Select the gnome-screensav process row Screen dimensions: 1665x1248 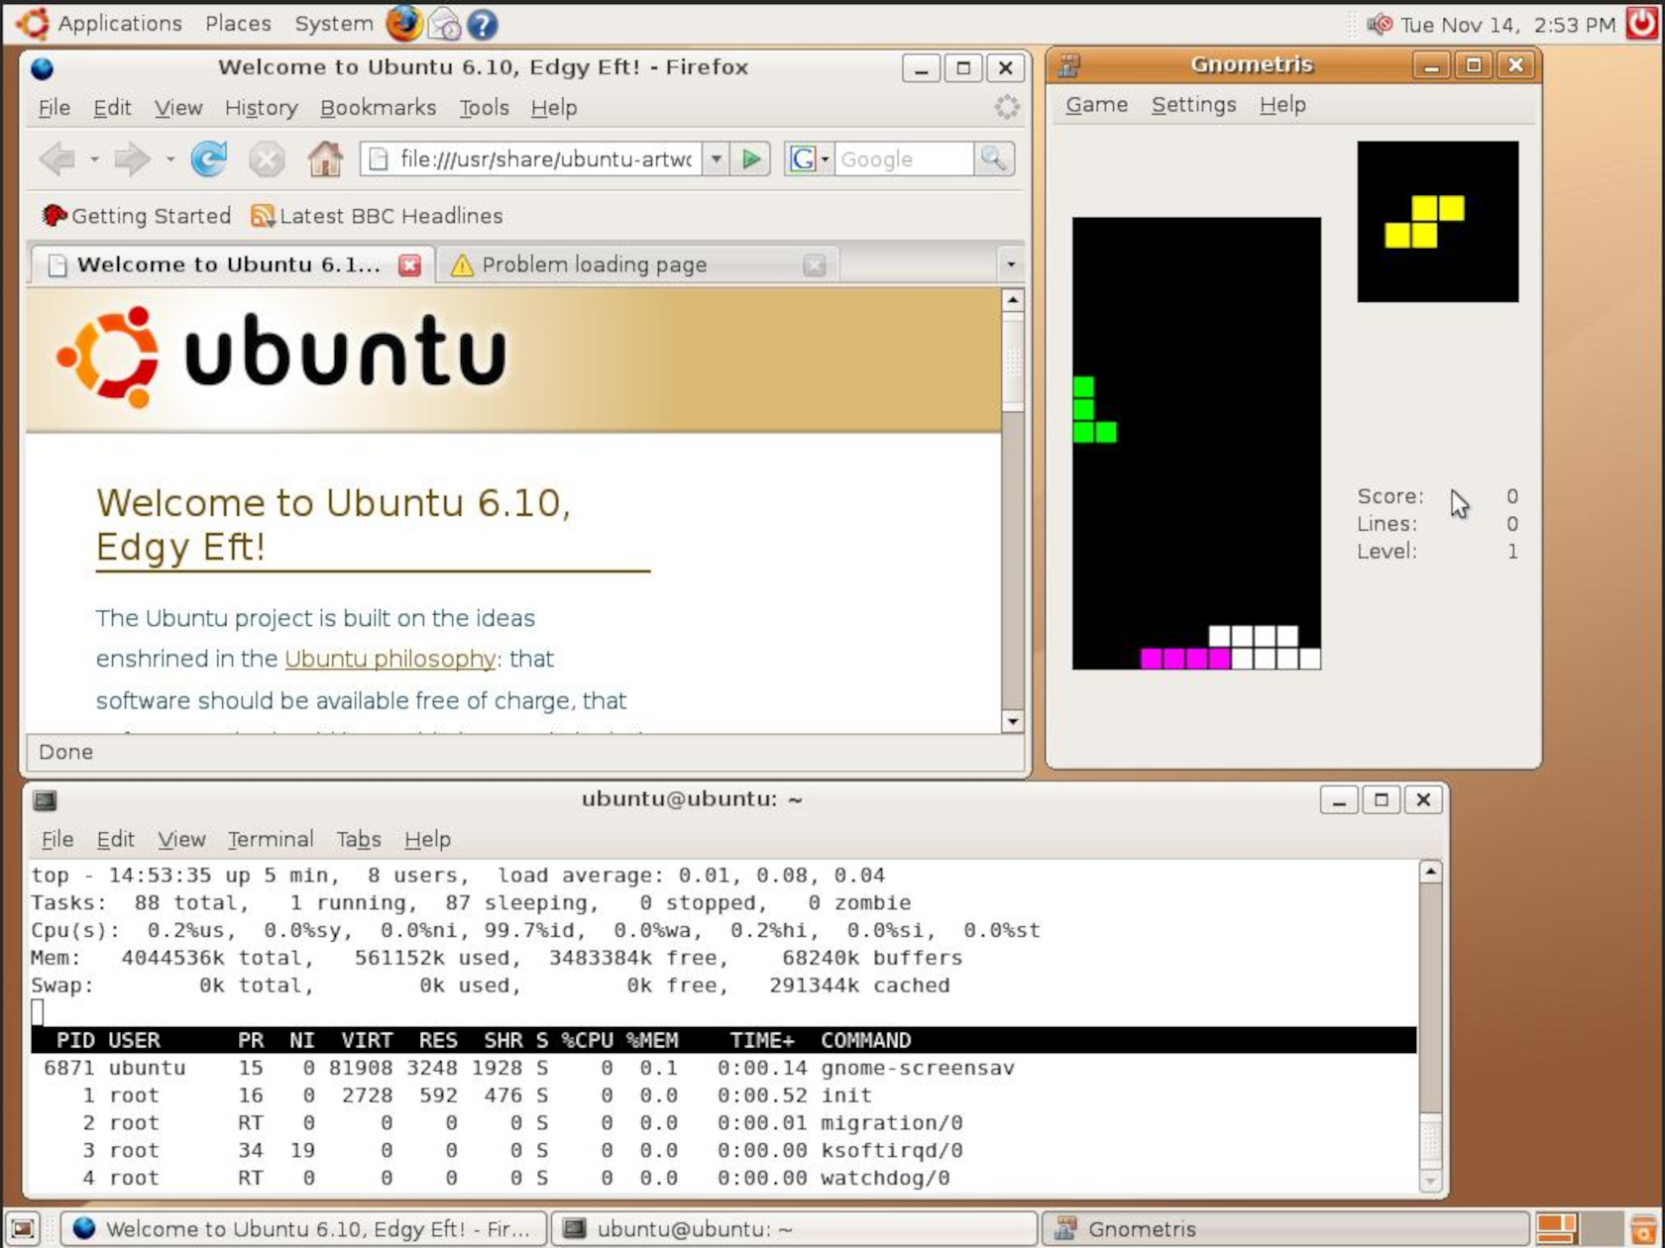click(723, 1068)
